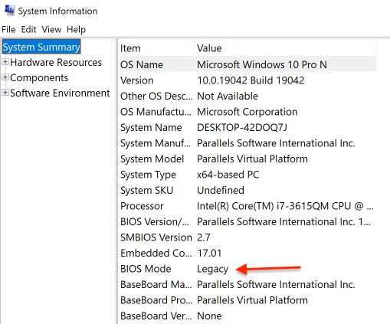Select the BaseBoard Ver... row label

(156, 316)
